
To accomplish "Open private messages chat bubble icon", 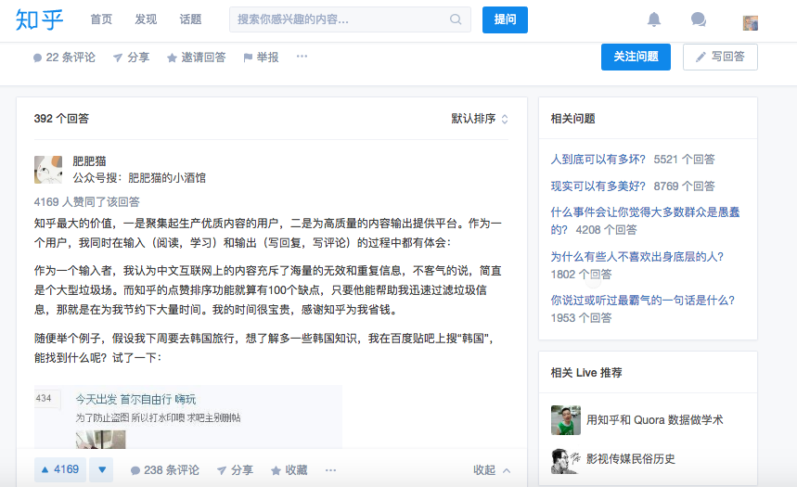I will pyautogui.click(x=699, y=19).
